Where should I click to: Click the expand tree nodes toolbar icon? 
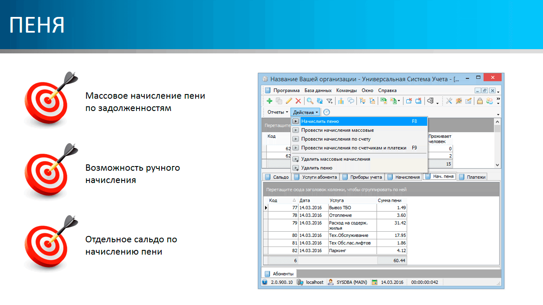pyautogui.click(x=363, y=101)
